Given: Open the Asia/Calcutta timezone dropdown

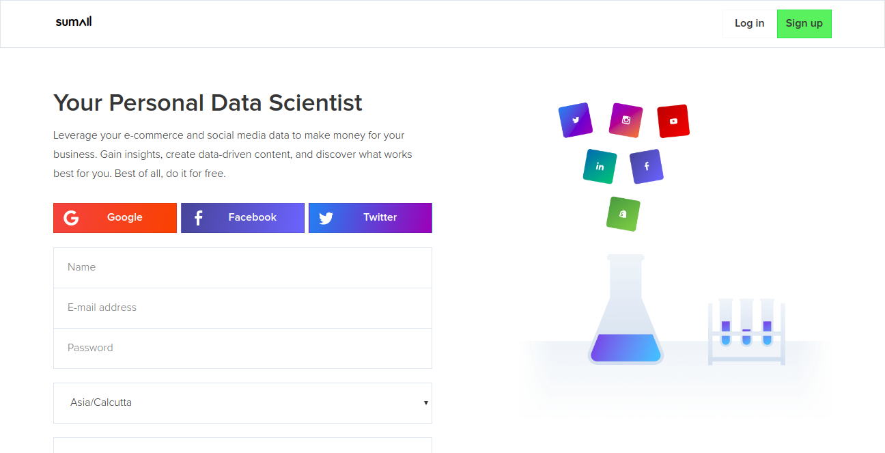Looking at the screenshot, I should click(242, 402).
